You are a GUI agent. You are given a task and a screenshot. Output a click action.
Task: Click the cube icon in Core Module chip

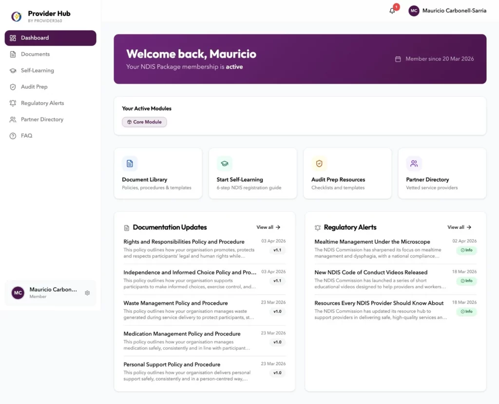pyautogui.click(x=129, y=122)
